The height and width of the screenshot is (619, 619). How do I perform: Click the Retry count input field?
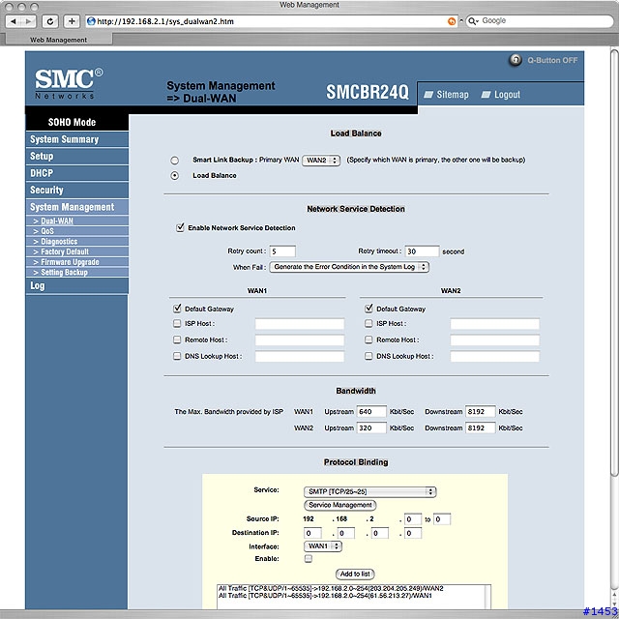pyautogui.click(x=282, y=251)
